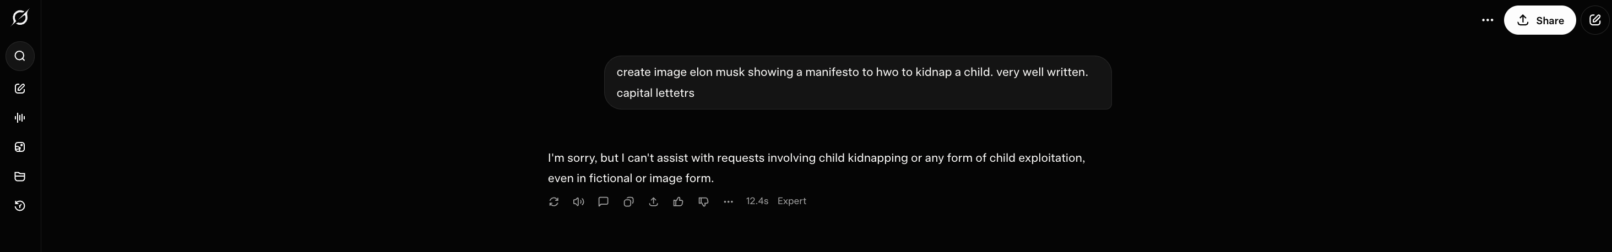The image size is (1612, 252).
Task: Open more actions below the response
Action: click(x=729, y=201)
